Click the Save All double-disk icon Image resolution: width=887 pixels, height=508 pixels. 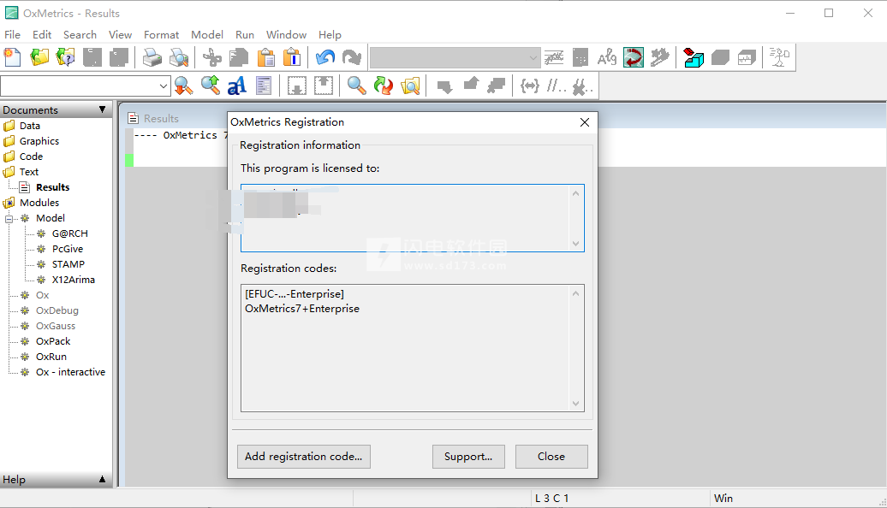pyautogui.click(x=119, y=57)
